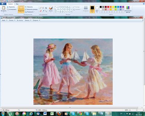Select the Color picker eyedropper tool
This screenshot has height=116, width=145.
click(x=43, y=11)
